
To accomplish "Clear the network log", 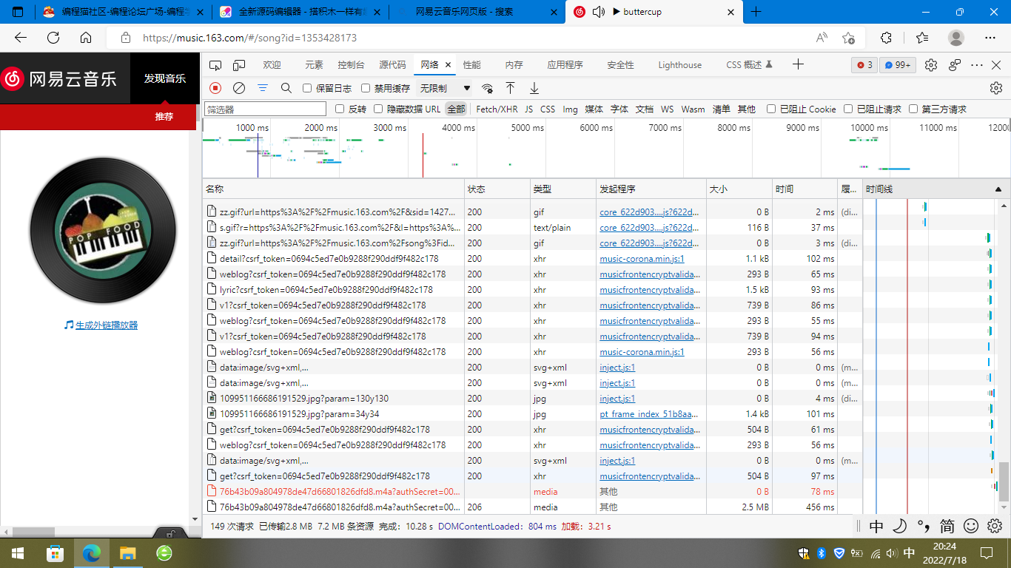I will click(239, 88).
